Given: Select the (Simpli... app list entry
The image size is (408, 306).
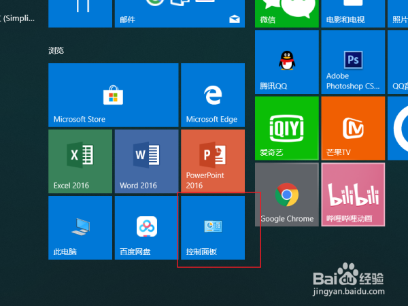Looking at the screenshot, I should point(18,18).
